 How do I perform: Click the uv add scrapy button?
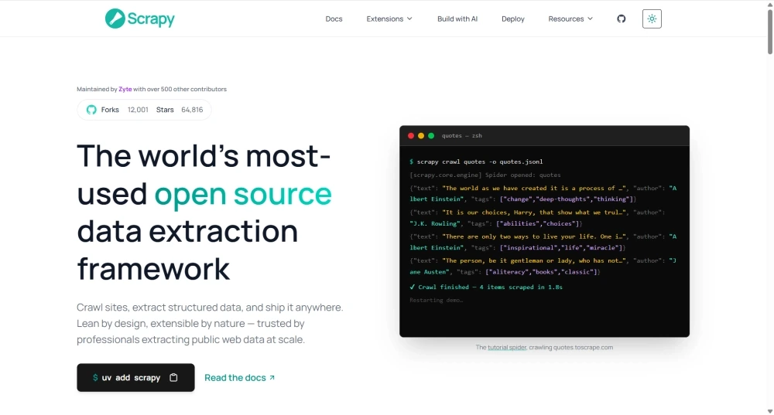(x=135, y=378)
